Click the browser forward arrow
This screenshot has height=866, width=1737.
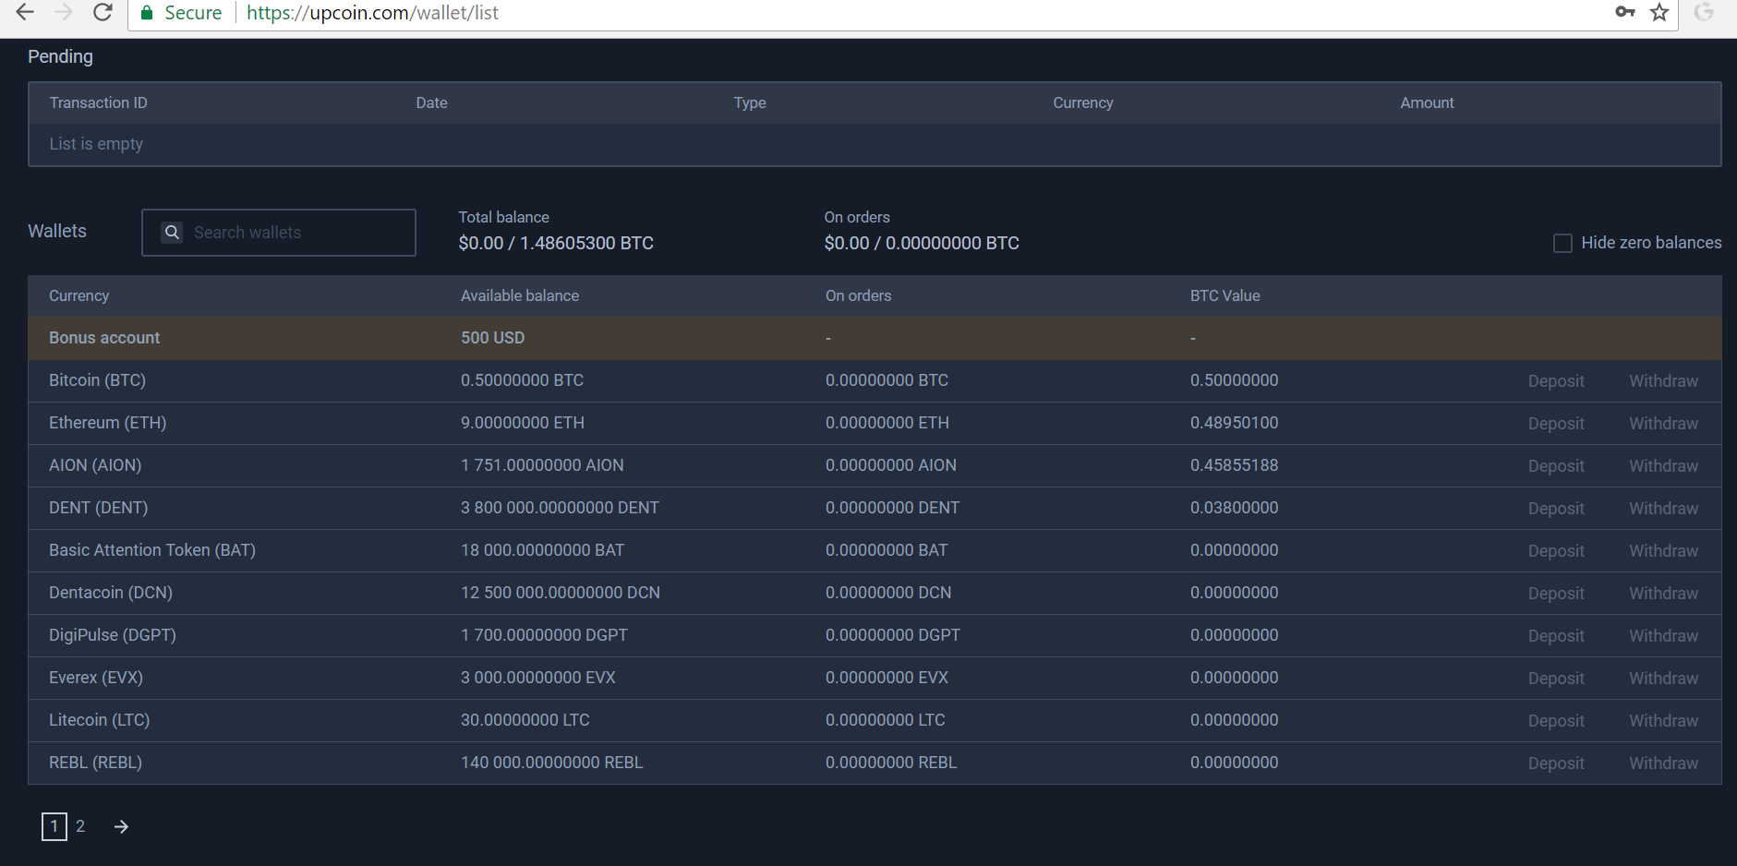(x=64, y=12)
